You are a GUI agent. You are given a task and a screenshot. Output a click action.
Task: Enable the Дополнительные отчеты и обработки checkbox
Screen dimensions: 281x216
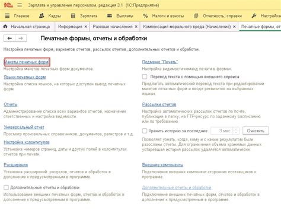tap(6, 188)
